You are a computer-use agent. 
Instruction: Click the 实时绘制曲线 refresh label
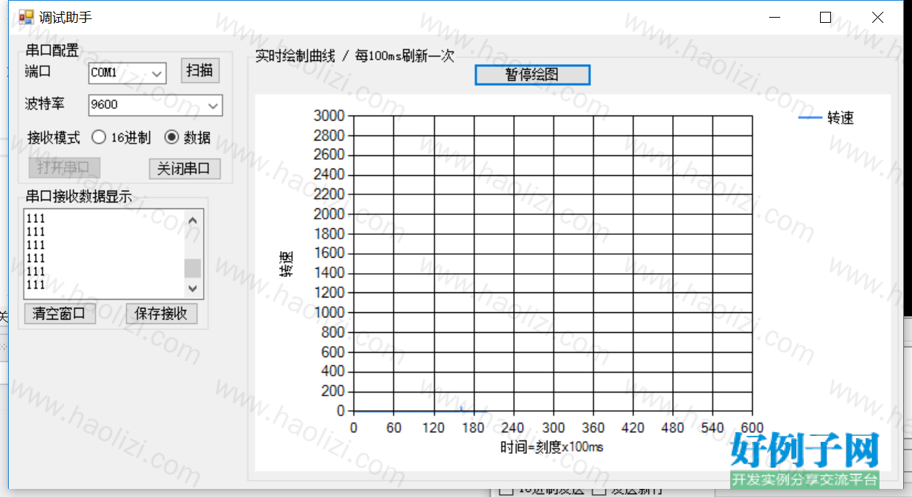pyautogui.click(x=355, y=56)
